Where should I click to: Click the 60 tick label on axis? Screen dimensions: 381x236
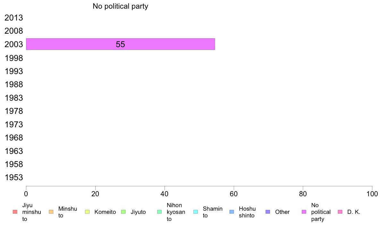(234, 194)
